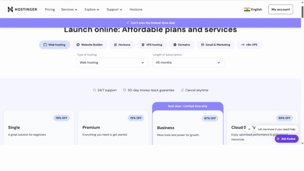Switch to the Horizons tab

pos(122,45)
